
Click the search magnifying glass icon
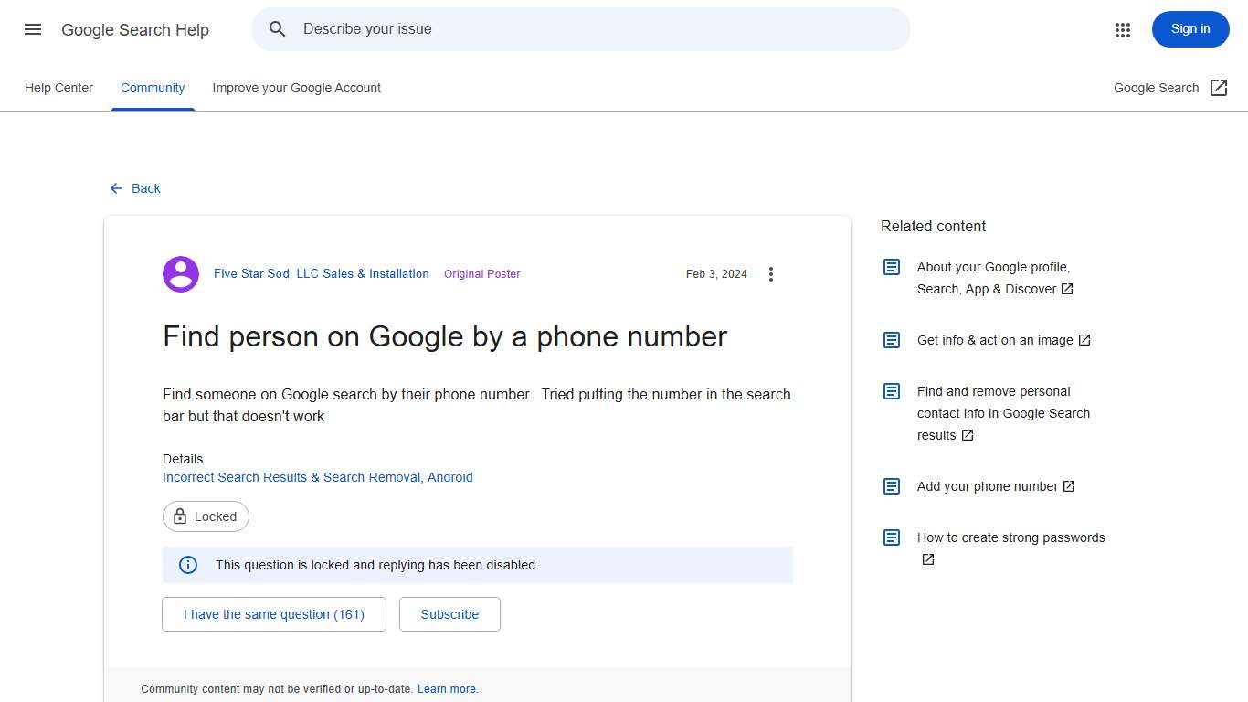tap(277, 28)
